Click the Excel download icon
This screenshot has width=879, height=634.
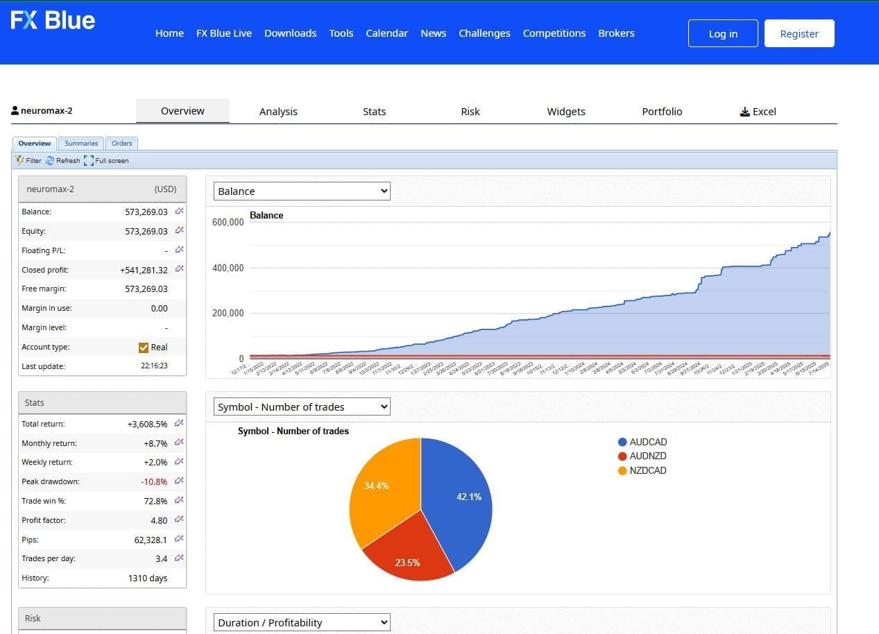(x=745, y=112)
